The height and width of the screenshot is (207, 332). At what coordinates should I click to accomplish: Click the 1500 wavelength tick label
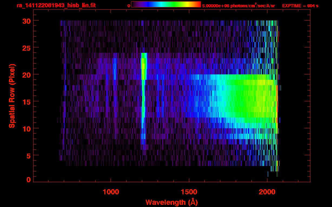click(189, 192)
